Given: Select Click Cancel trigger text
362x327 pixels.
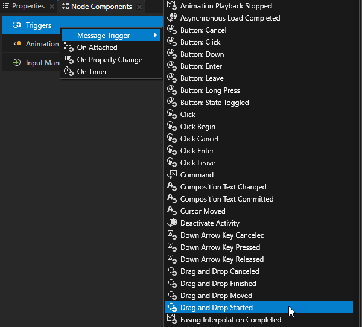Looking at the screenshot, I should coord(199,139).
